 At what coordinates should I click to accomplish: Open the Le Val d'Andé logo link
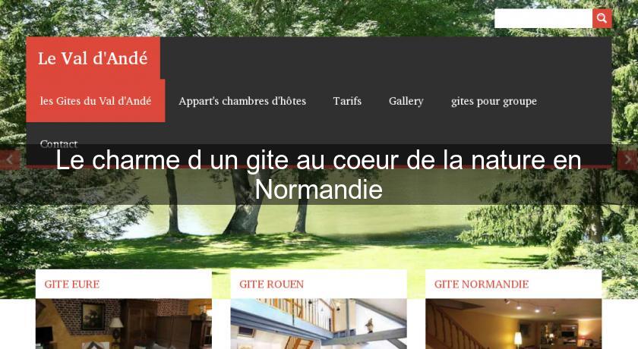pos(93,58)
